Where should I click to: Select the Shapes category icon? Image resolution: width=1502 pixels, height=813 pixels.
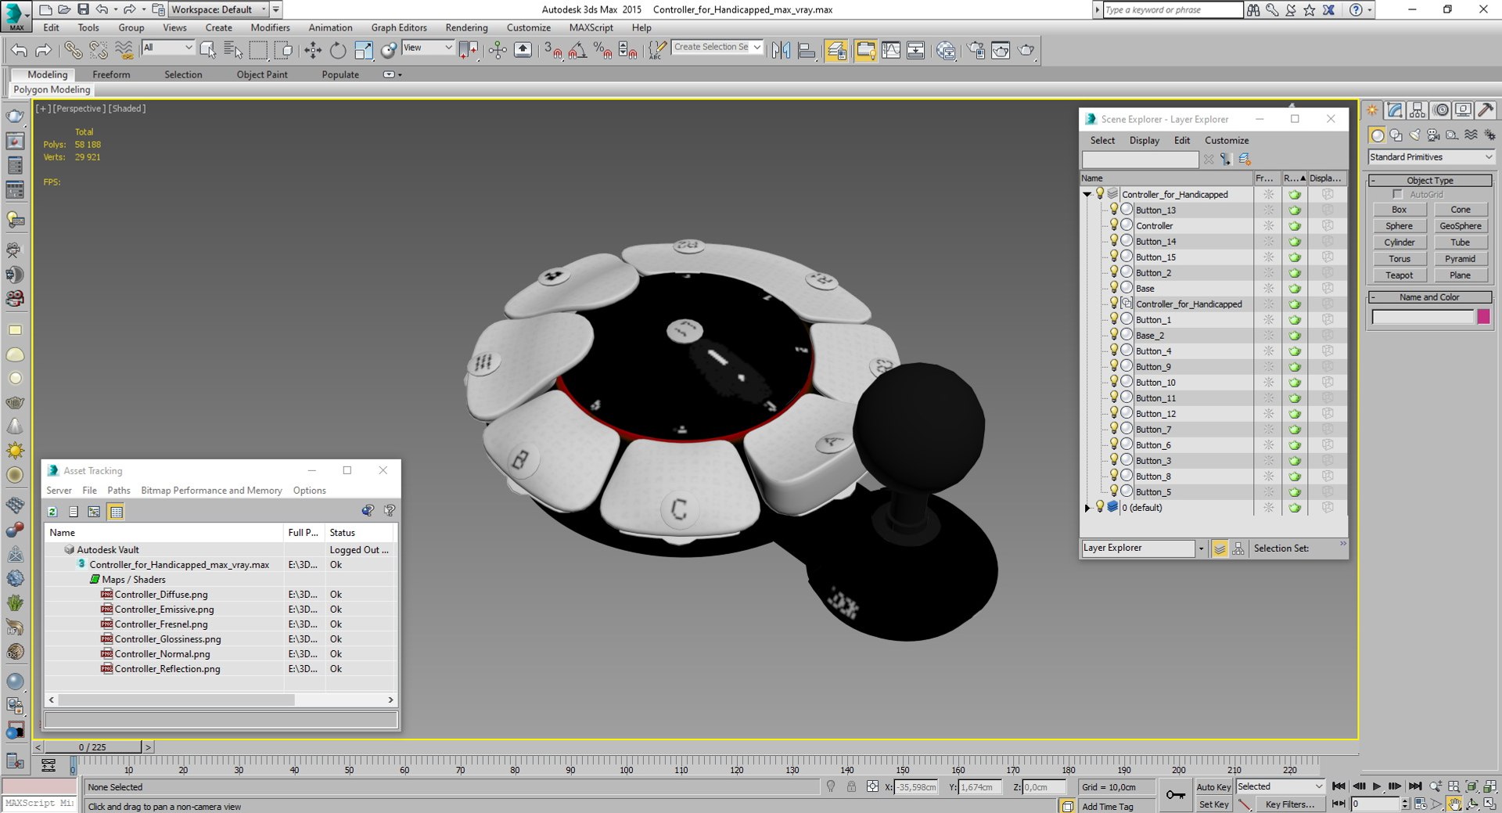point(1396,135)
